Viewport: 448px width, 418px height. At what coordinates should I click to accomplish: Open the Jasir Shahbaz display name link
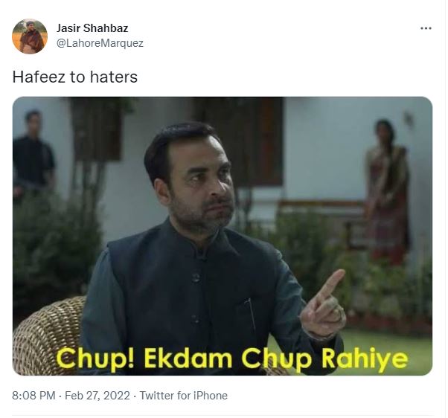[92, 28]
